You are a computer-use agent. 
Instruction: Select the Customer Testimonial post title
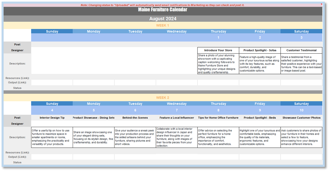[x=301, y=50]
